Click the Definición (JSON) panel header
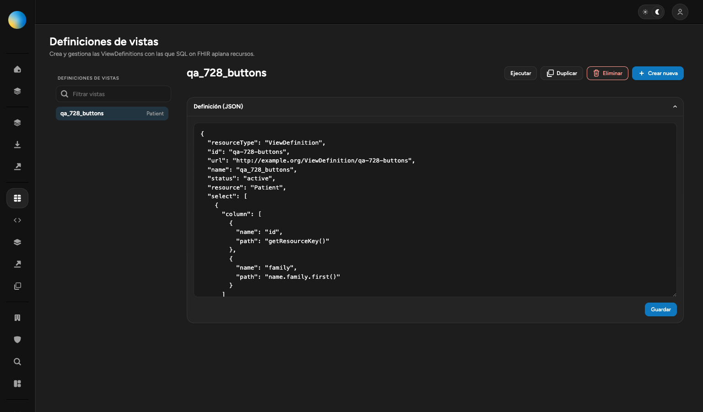 [x=435, y=107]
